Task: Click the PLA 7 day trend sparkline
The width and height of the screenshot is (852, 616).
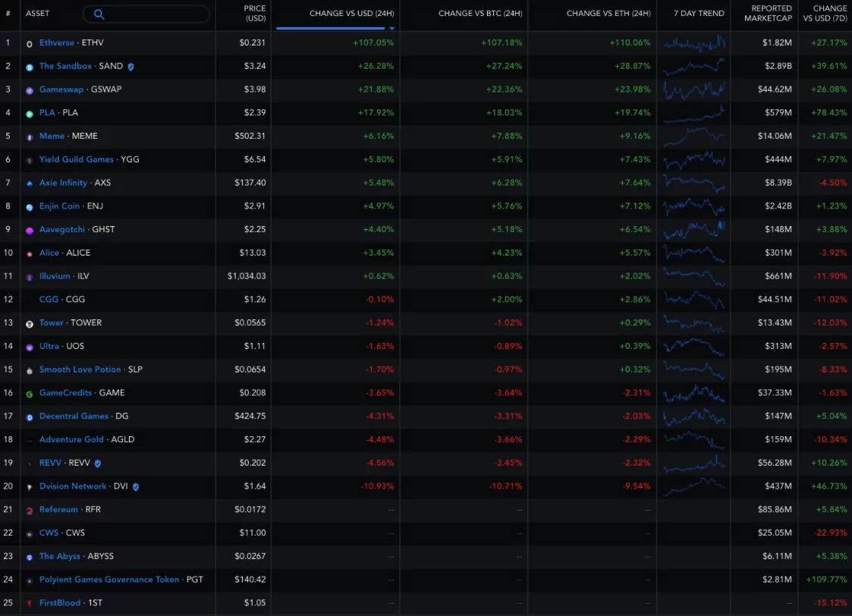Action: click(x=694, y=113)
